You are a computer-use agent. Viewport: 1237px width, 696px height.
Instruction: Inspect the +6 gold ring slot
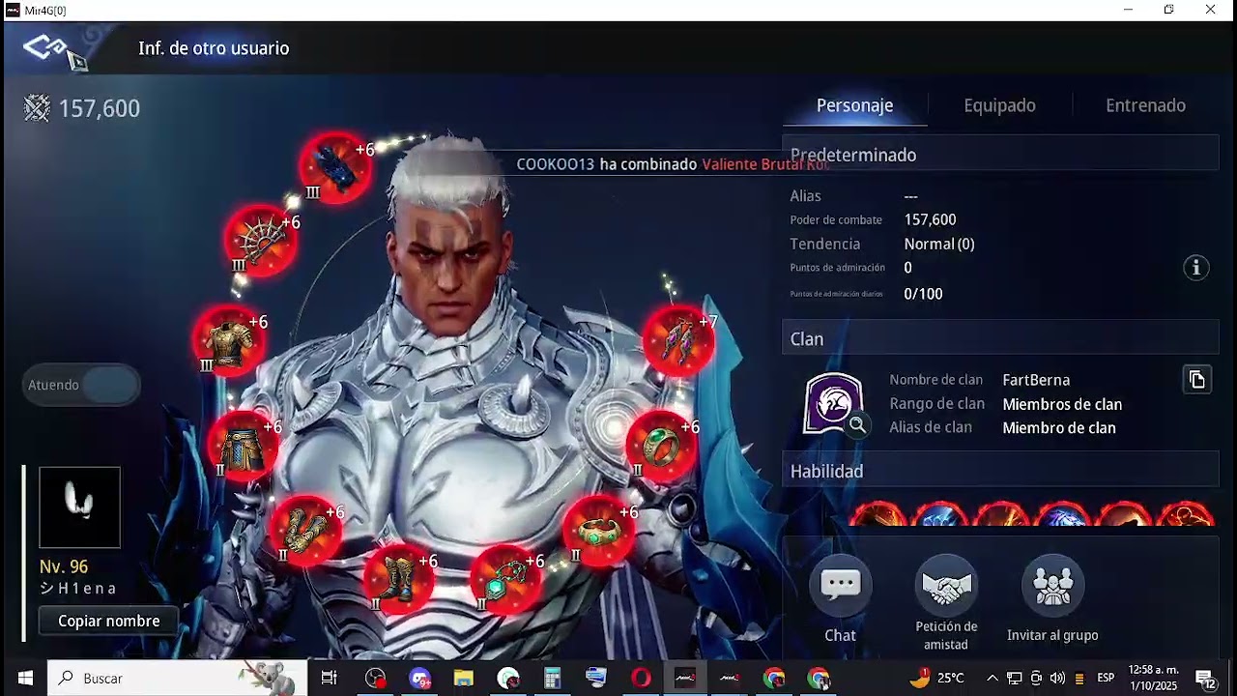point(661,445)
